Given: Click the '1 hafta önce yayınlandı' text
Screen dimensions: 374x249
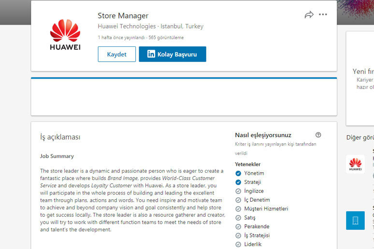Looking at the screenshot, I should 121,38.
